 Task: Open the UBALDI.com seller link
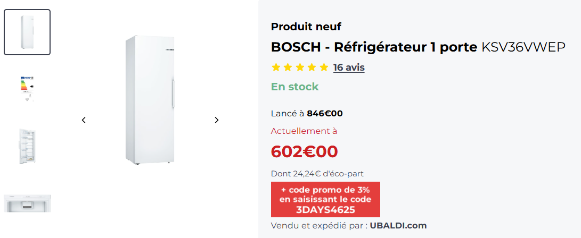click(398, 226)
